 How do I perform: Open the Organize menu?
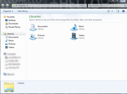8,11
